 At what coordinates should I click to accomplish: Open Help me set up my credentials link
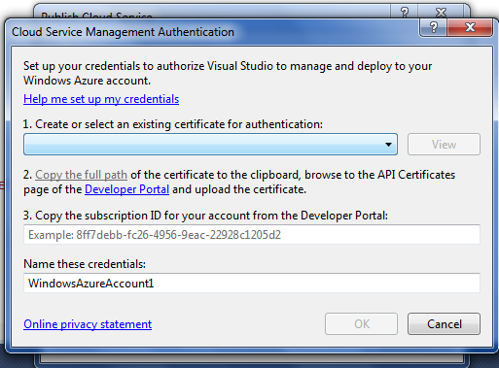tap(101, 99)
